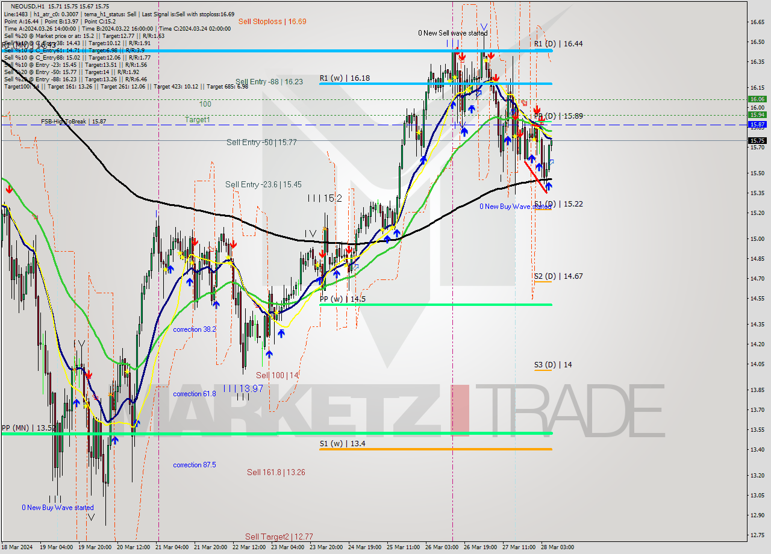The image size is (771, 554).
Task: Select the green 15.94 price tag on axis
Action: pyautogui.click(x=757, y=114)
